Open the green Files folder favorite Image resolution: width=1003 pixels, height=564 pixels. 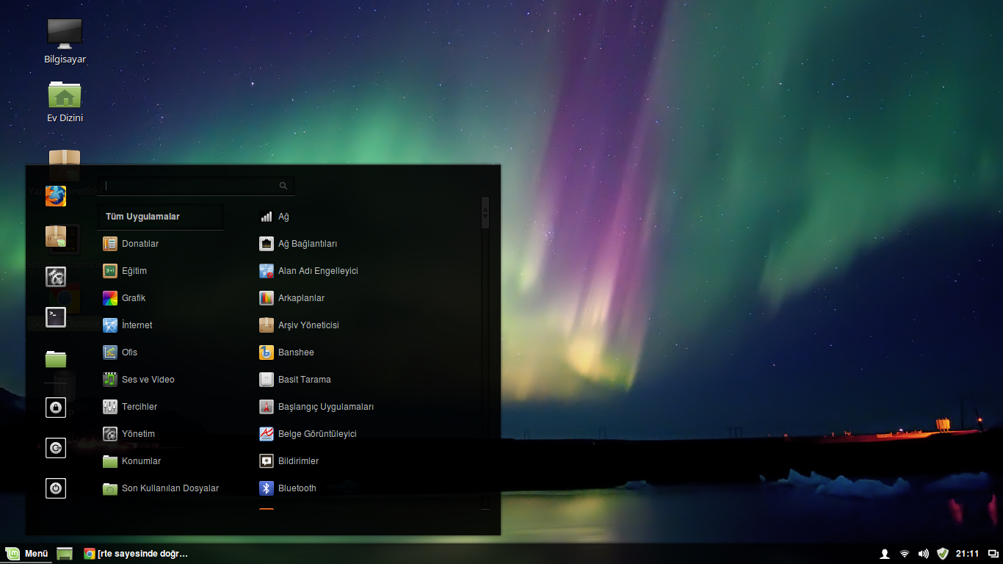click(x=56, y=358)
